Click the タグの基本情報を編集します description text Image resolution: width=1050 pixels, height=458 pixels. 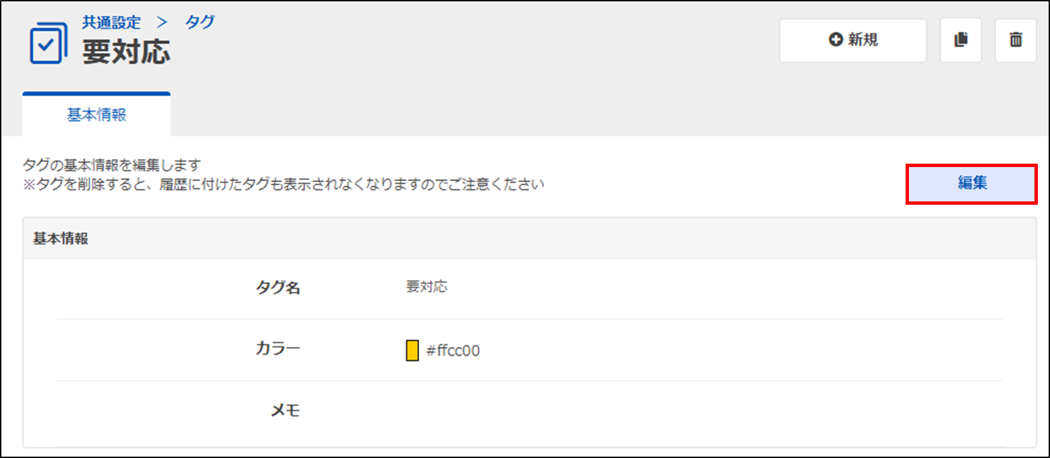113,165
